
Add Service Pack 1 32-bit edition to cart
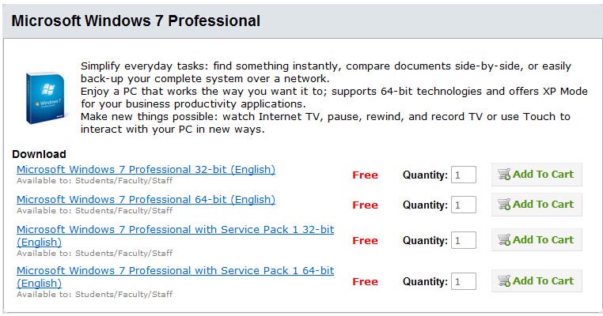point(542,240)
